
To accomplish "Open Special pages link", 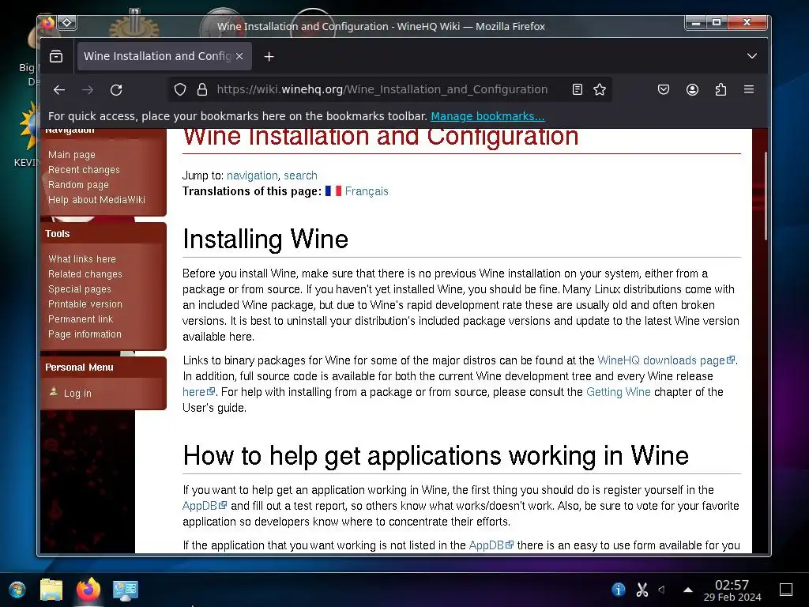I will [80, 288].
